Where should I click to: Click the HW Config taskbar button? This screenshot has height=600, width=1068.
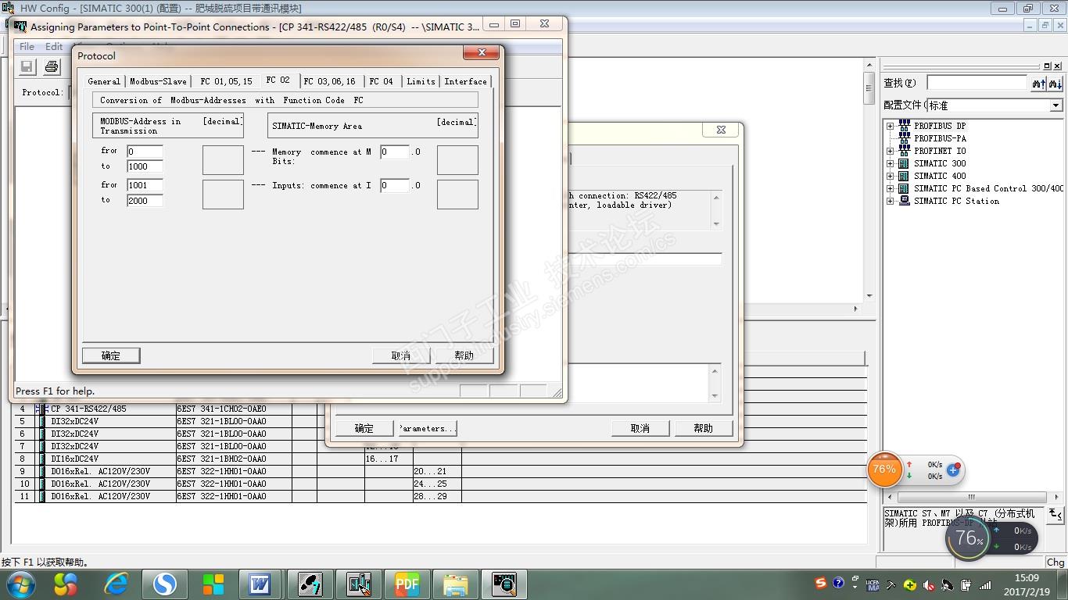pos(358,584)
